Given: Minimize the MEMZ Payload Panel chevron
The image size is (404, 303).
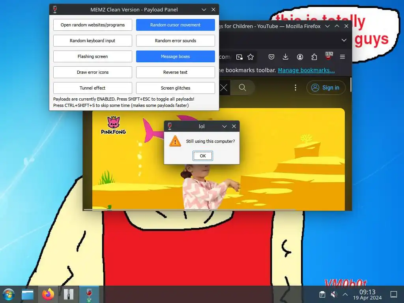Looking at the screenshot, I should click(204, 9).
